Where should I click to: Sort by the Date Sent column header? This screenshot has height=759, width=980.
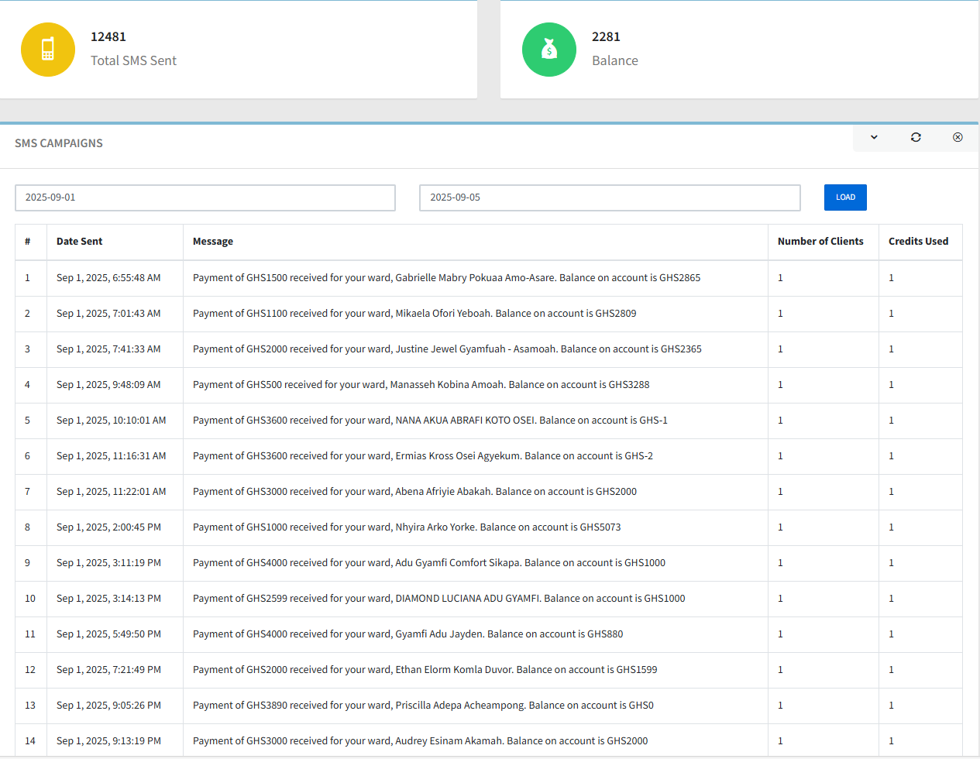tap(80, 242)
